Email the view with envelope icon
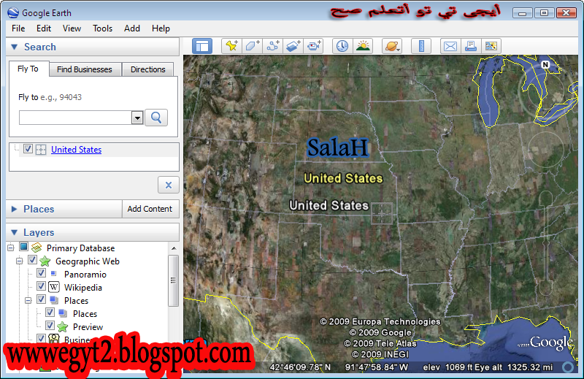Image resolution: width=584 pixels, height=379 pixels. pos(450,46)
